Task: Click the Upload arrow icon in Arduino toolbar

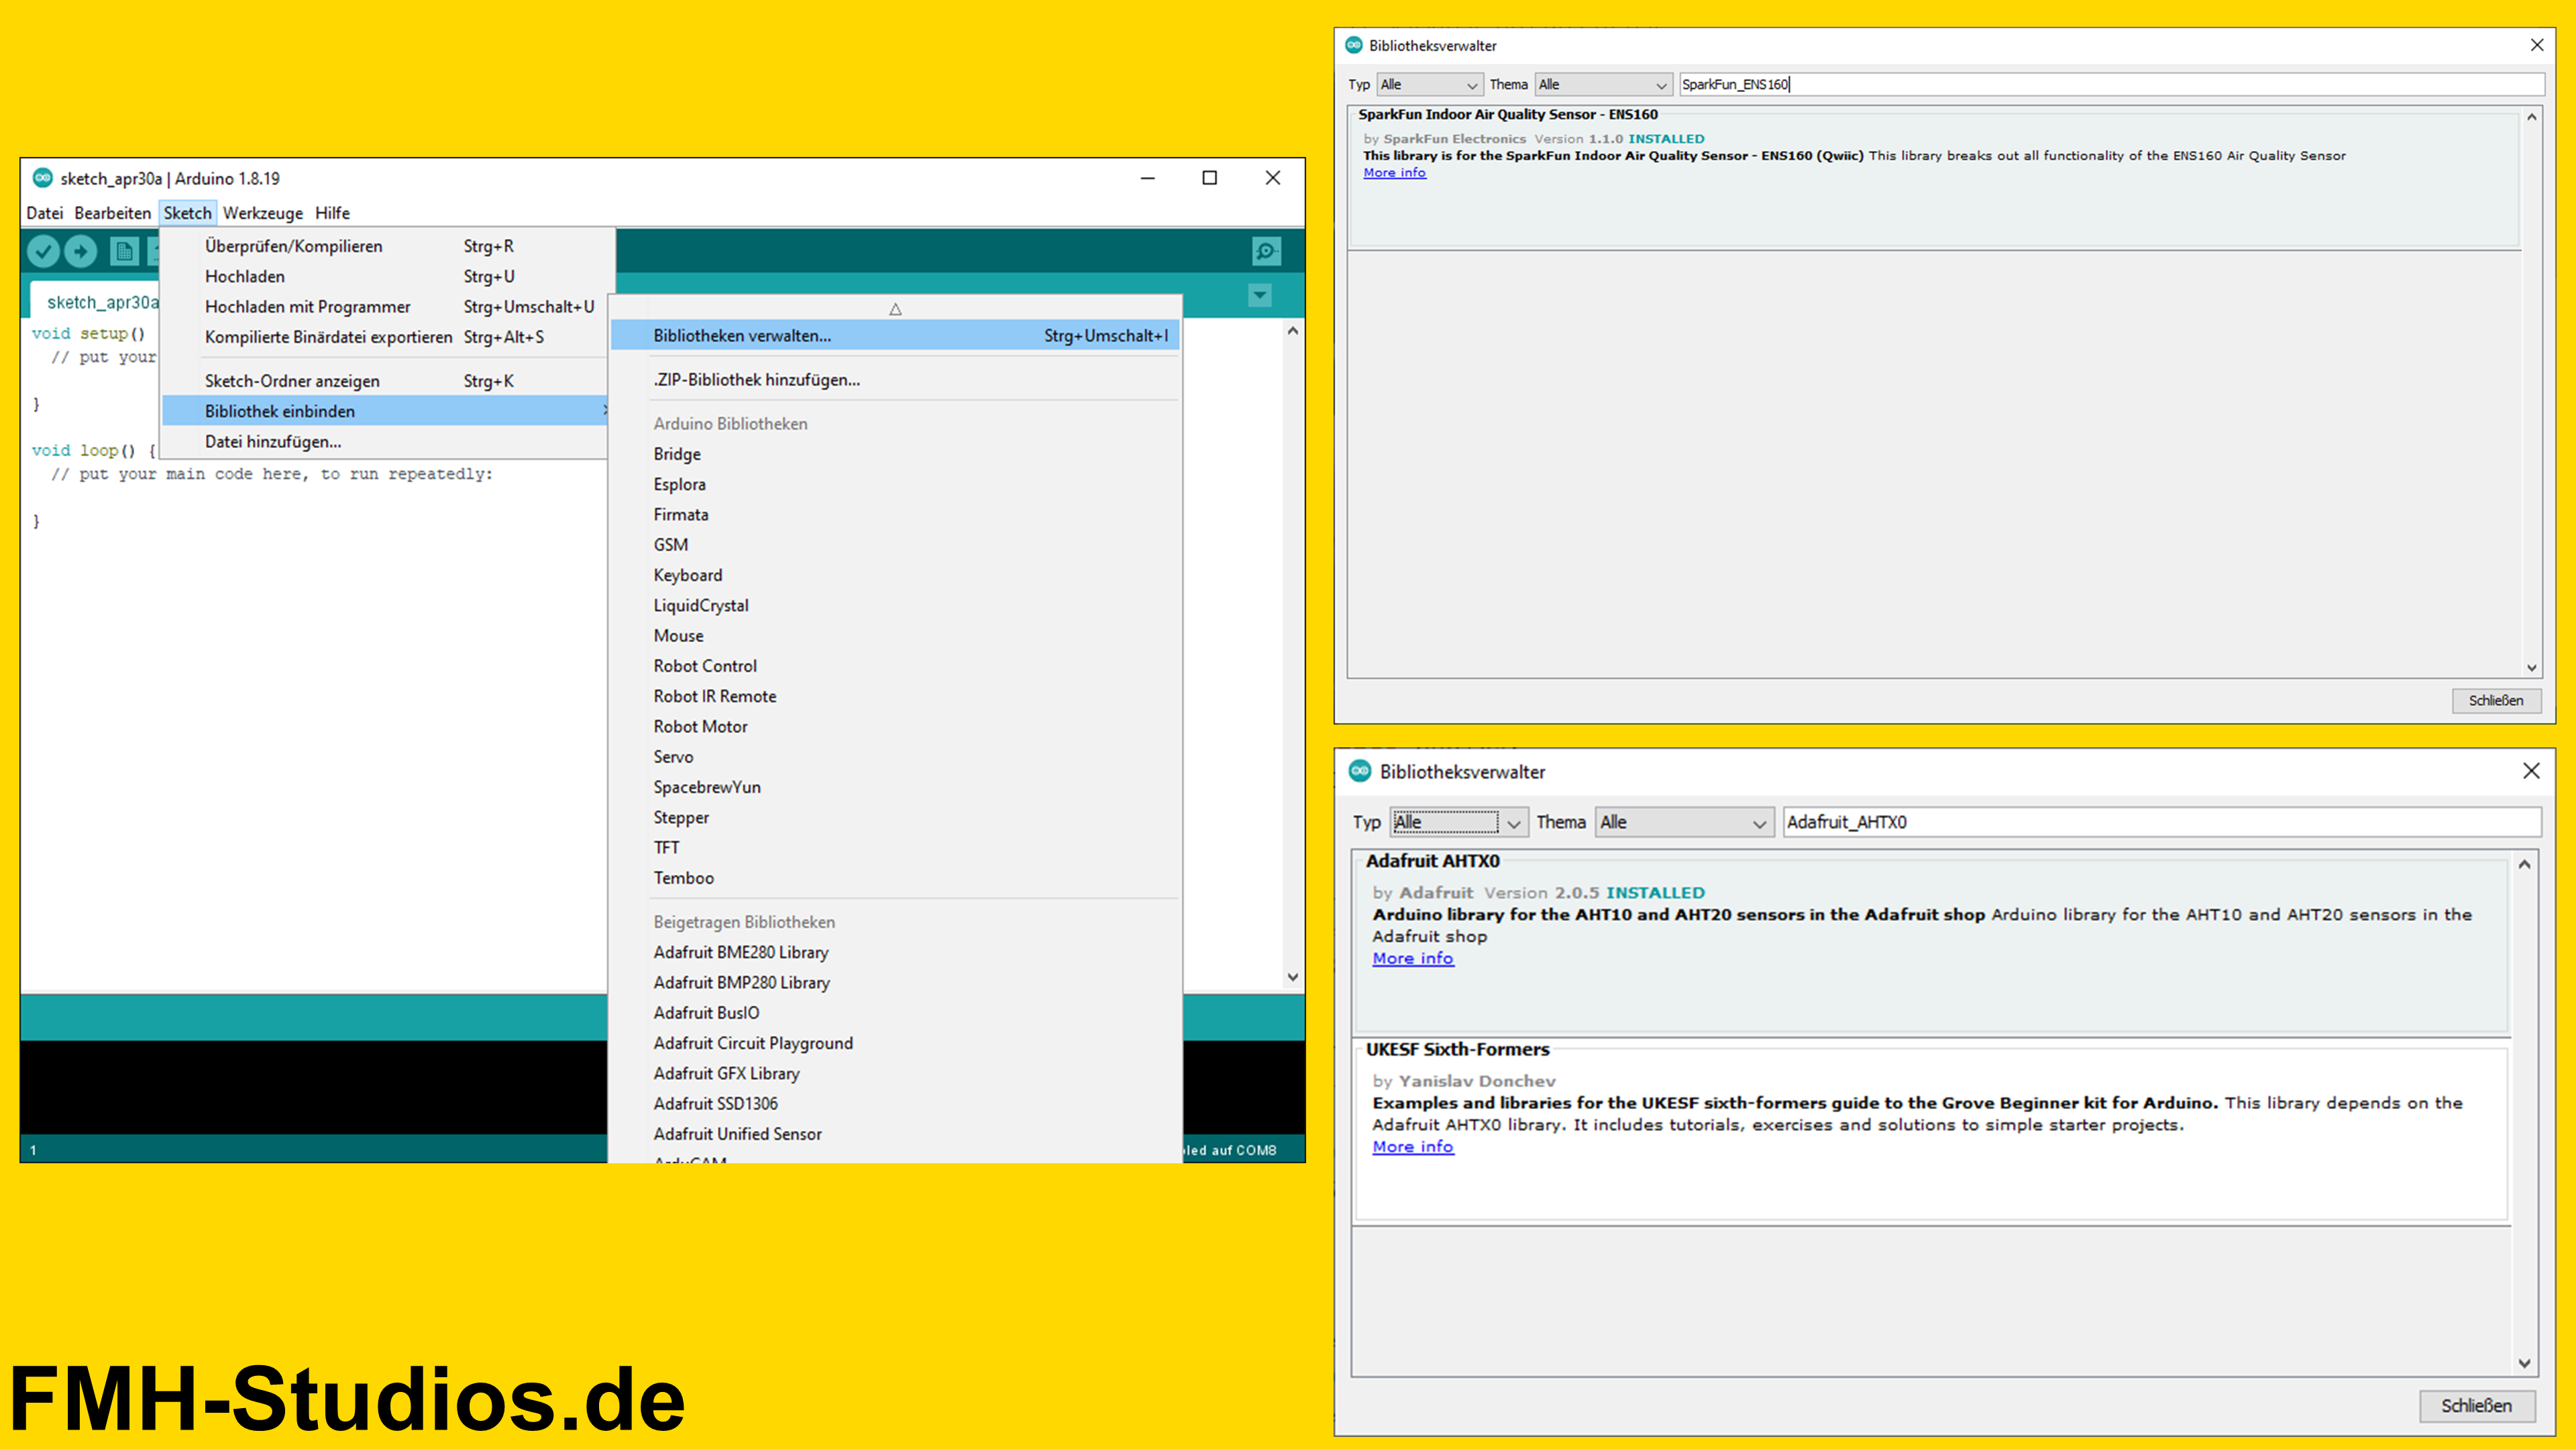Action: pos(81,251)
